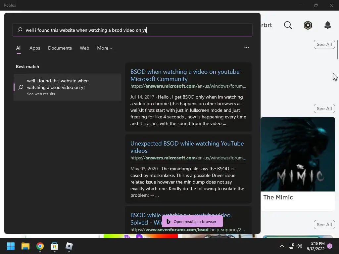
Task: Open the three-dot search options menu
Action: (246, 47)
